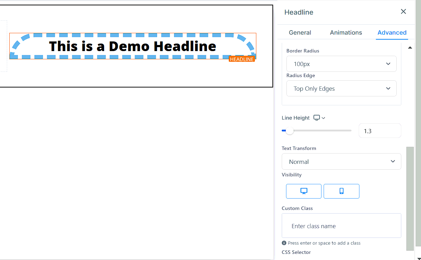Click the Radius Edge label
Screen dimensions: 421x260
pyautogui.click(x=300, y=75)
